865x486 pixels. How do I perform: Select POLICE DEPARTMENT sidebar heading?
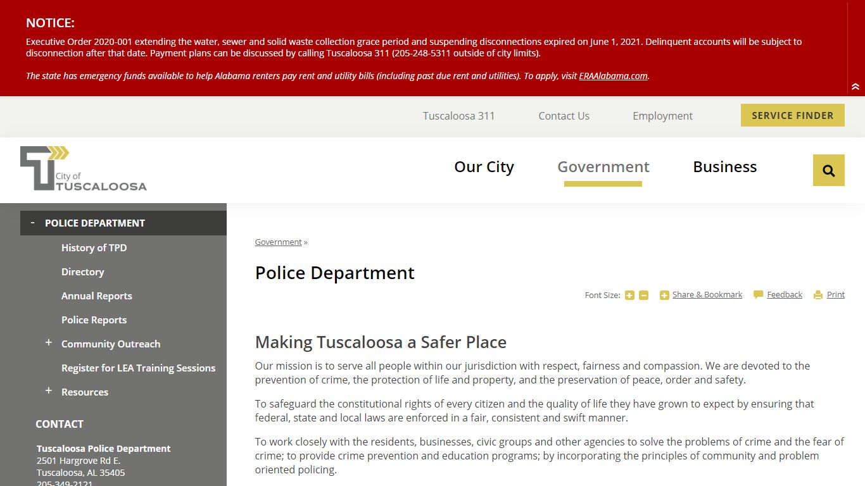tap(95, 223)
